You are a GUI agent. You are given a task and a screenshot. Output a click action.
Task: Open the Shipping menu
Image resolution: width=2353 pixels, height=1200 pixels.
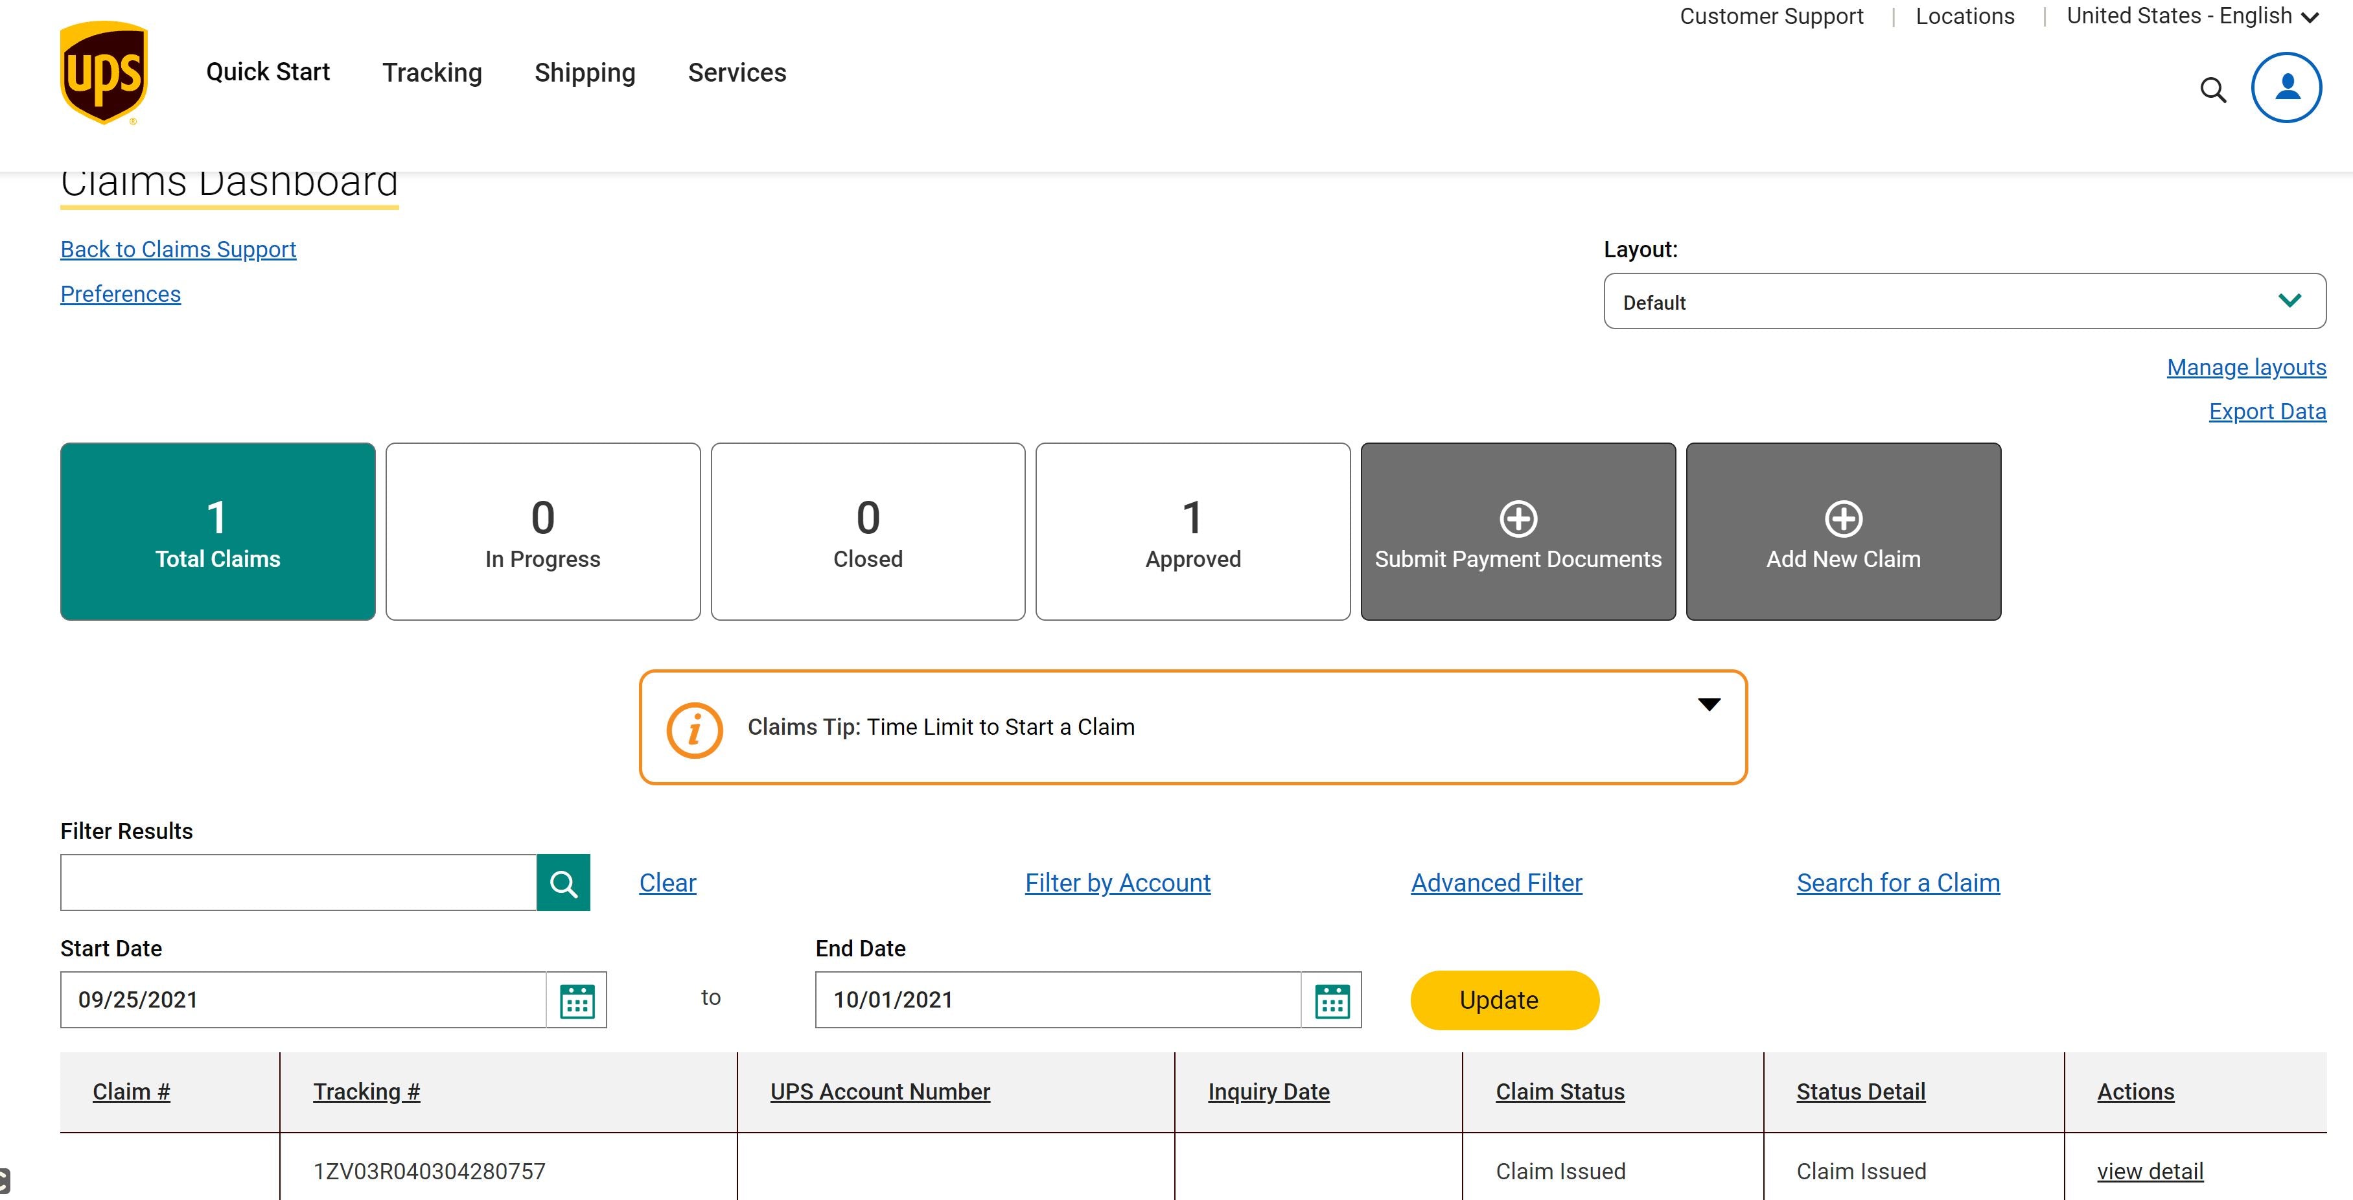(585, 72)
